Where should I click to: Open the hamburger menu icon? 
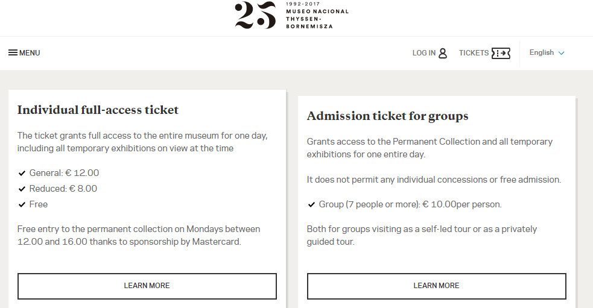pos(13,53)
